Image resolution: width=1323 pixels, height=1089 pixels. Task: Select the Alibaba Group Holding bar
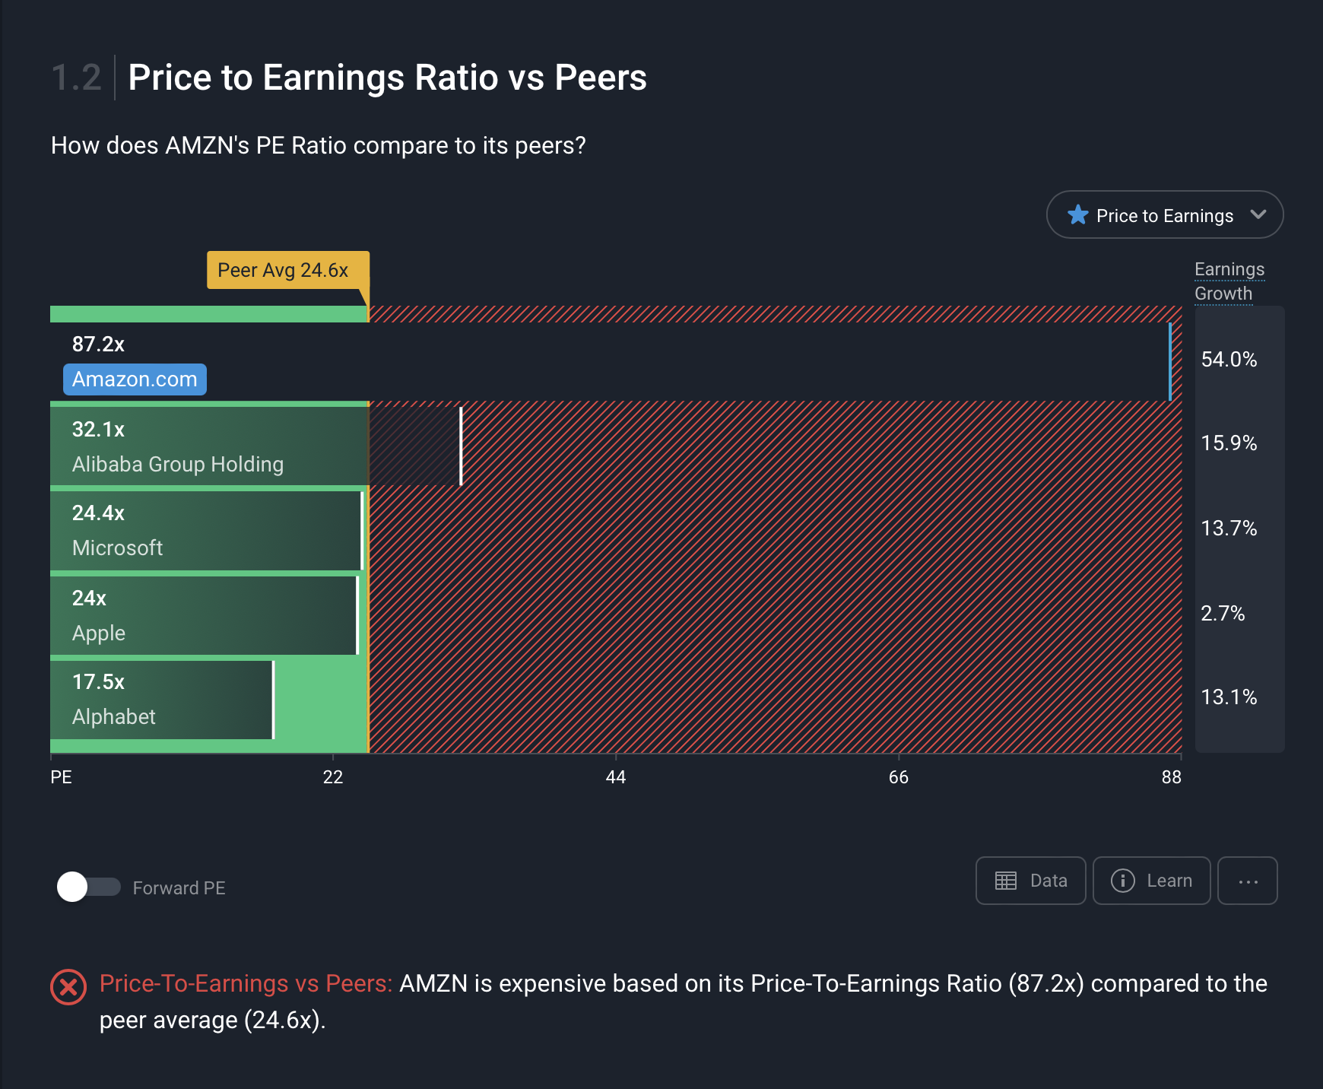pyautogui.click(x=255, y=446)
